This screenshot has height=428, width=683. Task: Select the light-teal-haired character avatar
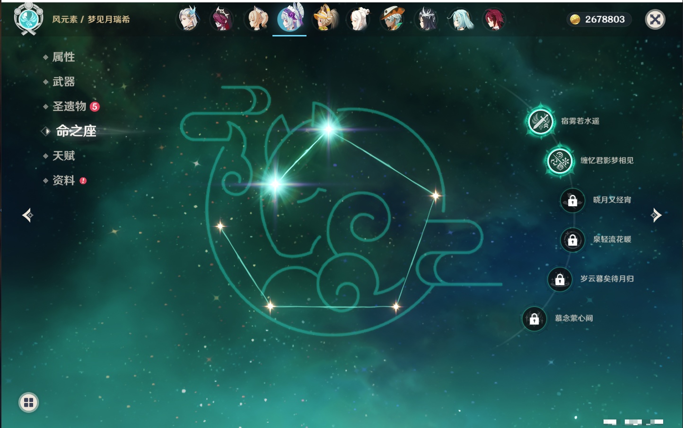461,19
